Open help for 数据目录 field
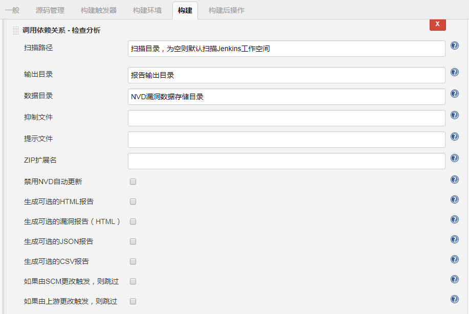The image size is (469, 314). (454, 94)
